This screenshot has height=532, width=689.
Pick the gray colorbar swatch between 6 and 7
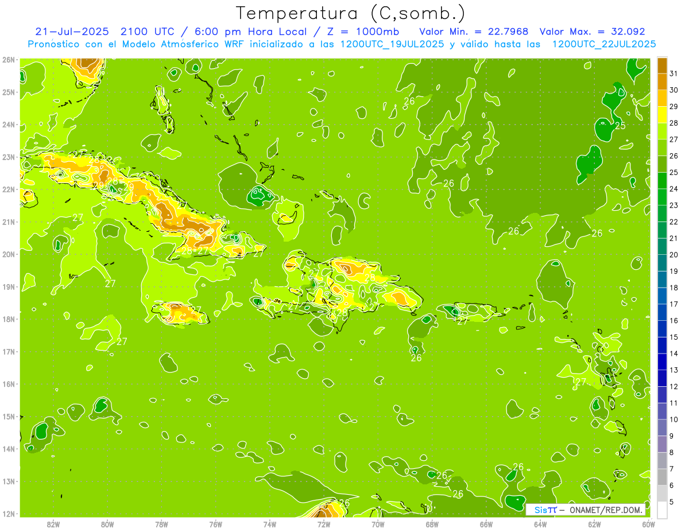(x=662, y=477)
